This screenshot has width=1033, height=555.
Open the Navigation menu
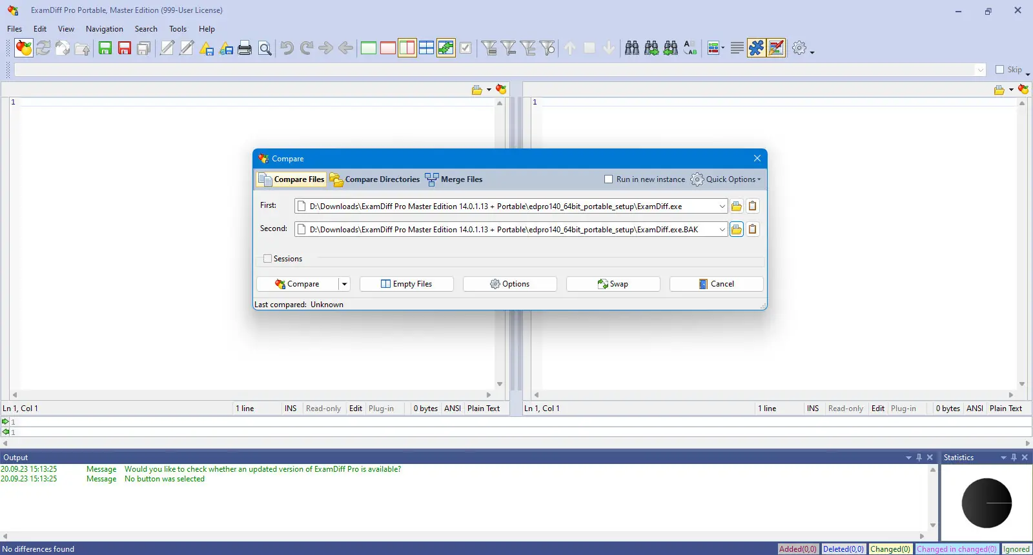(x=105, y=29)
